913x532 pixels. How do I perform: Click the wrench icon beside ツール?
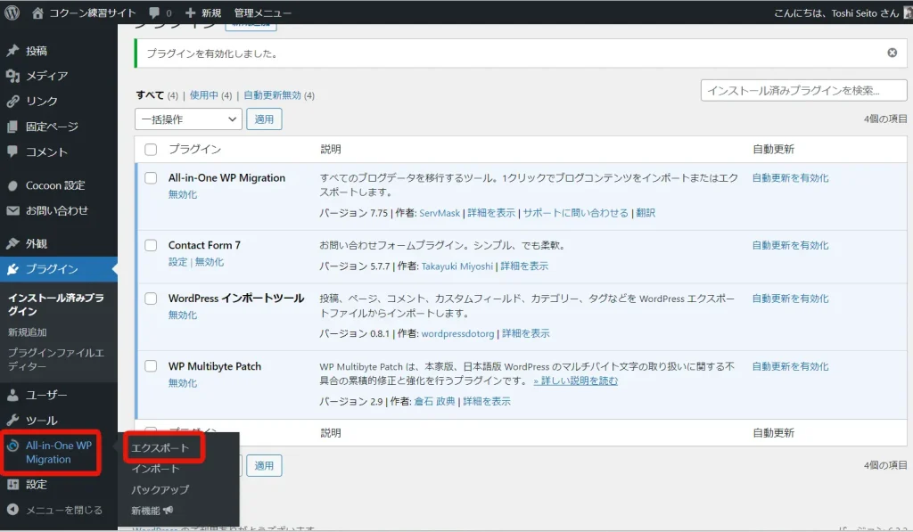[x=12, y=421]
